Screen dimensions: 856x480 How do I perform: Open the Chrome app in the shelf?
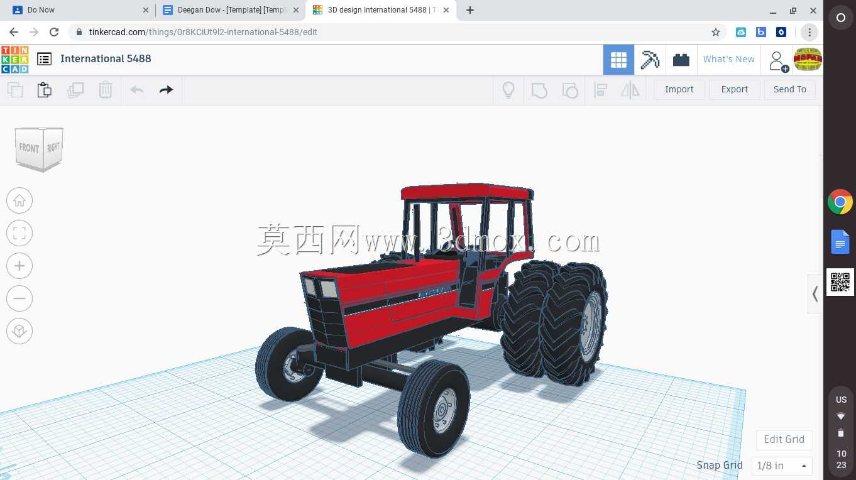[x=840, y=202]
